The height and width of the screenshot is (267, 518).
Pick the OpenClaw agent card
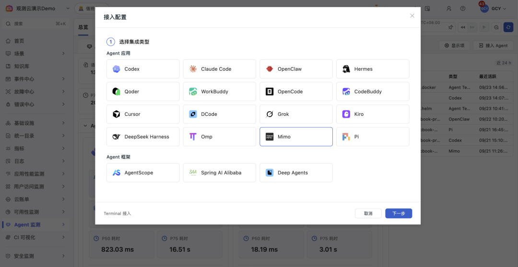coord(296,69)
